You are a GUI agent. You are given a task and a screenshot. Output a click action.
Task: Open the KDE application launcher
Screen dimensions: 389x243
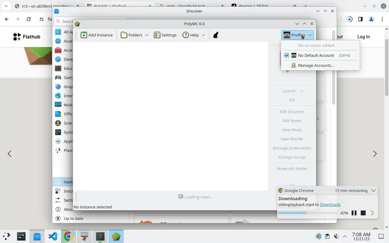7,236
